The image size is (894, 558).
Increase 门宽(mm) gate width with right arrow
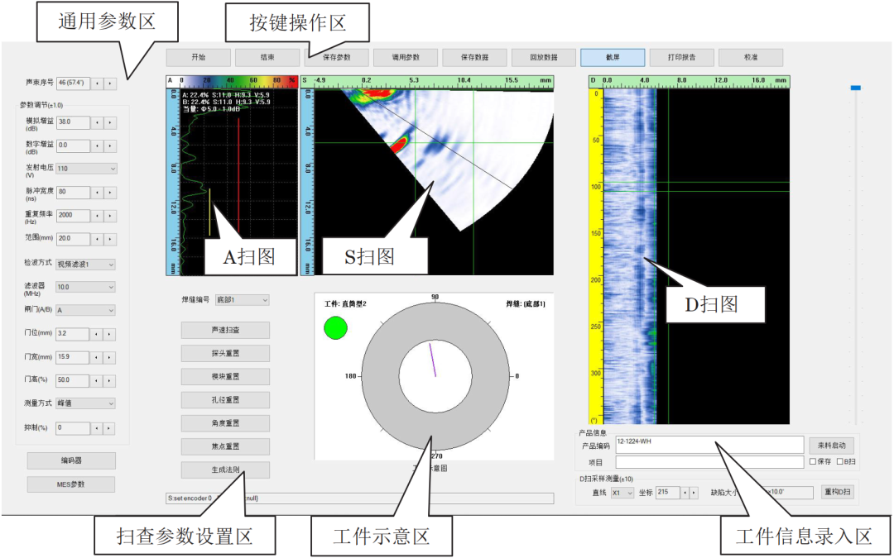point(109,358)
